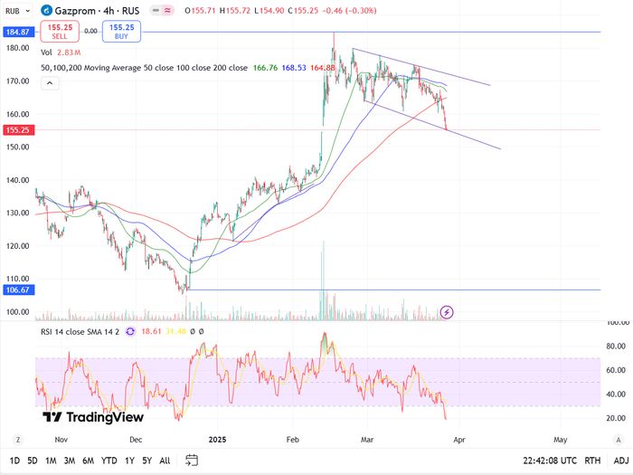Click the 200 MA value 164.88
This screenshot has height=475, width=633.
[x=323, y=68]
